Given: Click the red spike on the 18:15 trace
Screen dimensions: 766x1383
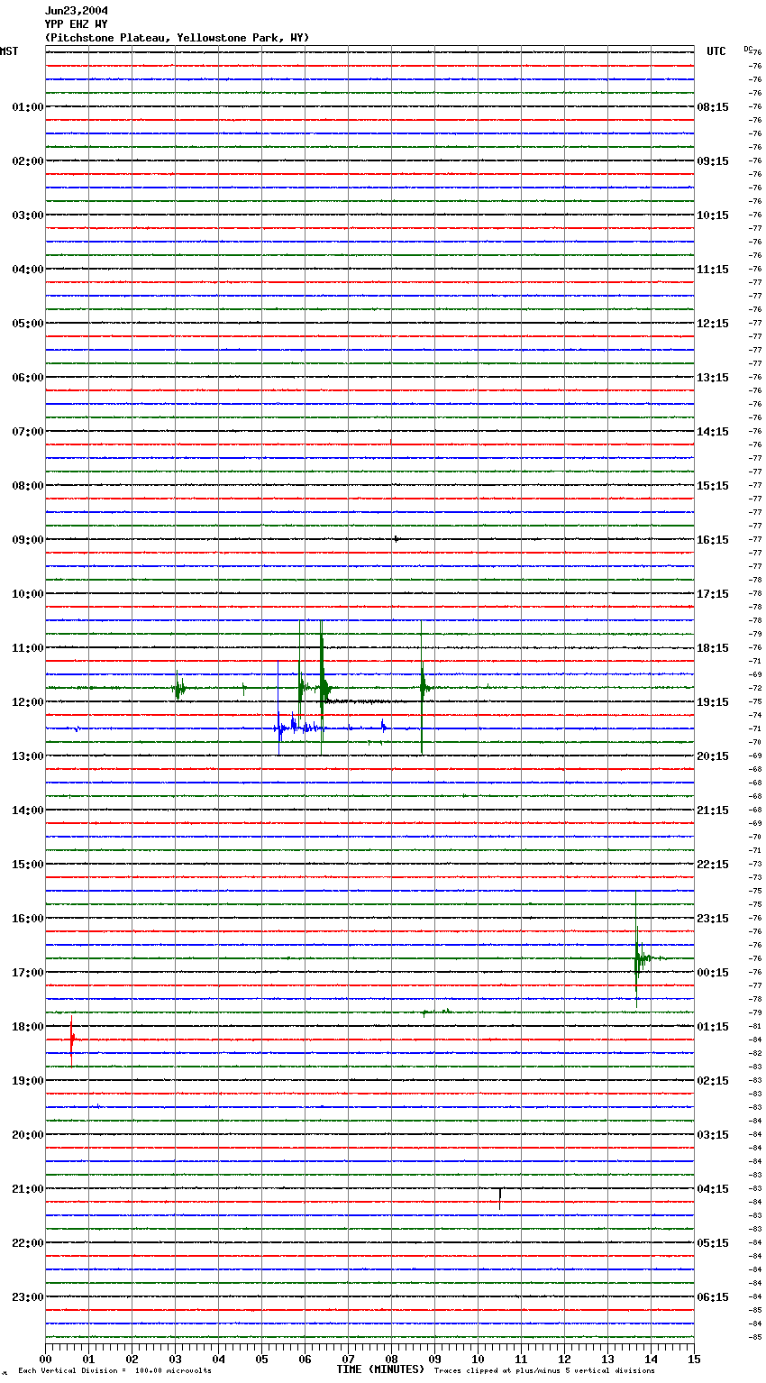Looking at the screenshot, I should pyautogui.click(x=72, y=1040).
